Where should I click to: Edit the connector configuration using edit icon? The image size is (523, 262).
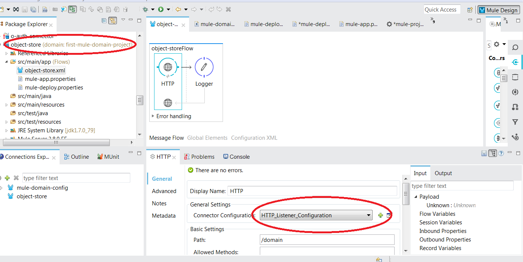point(389,215)
